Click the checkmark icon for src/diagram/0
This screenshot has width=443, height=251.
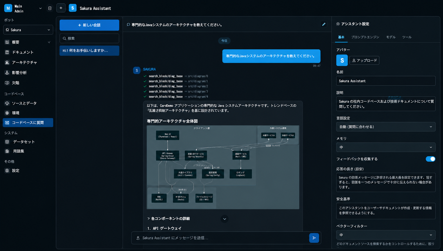click(x=145, y=76)
